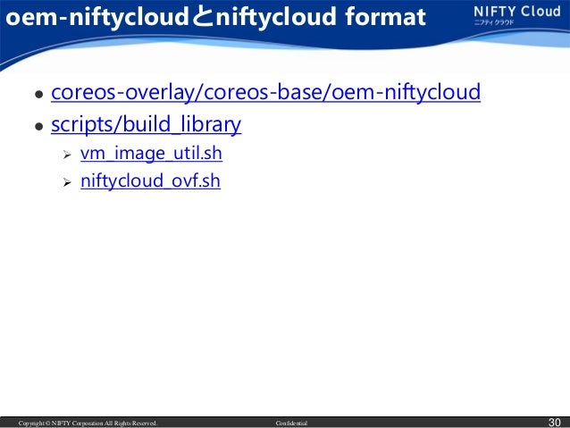Image resolution: width=570 pixels, height=428 pixels.
Task: Click the 'Confidential' footer label
Action: click(x=291, y=423)
